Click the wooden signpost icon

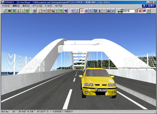click(x=48, y=11)
